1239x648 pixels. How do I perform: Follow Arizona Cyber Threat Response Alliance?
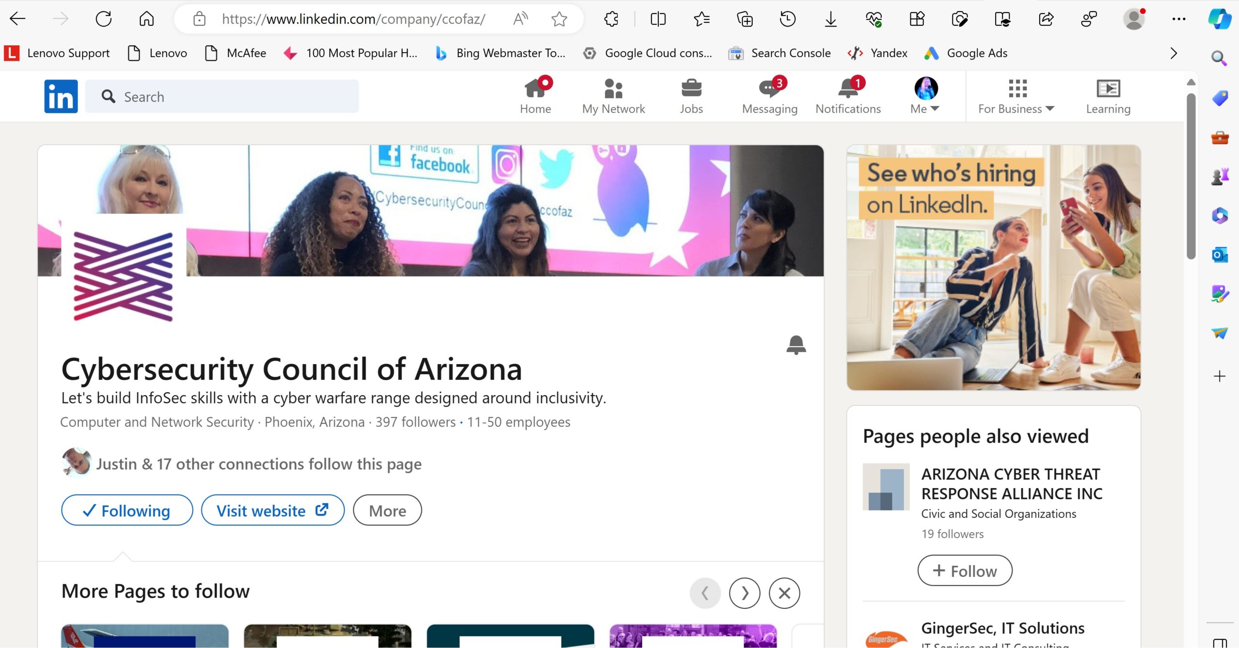(x=965, y=571)
